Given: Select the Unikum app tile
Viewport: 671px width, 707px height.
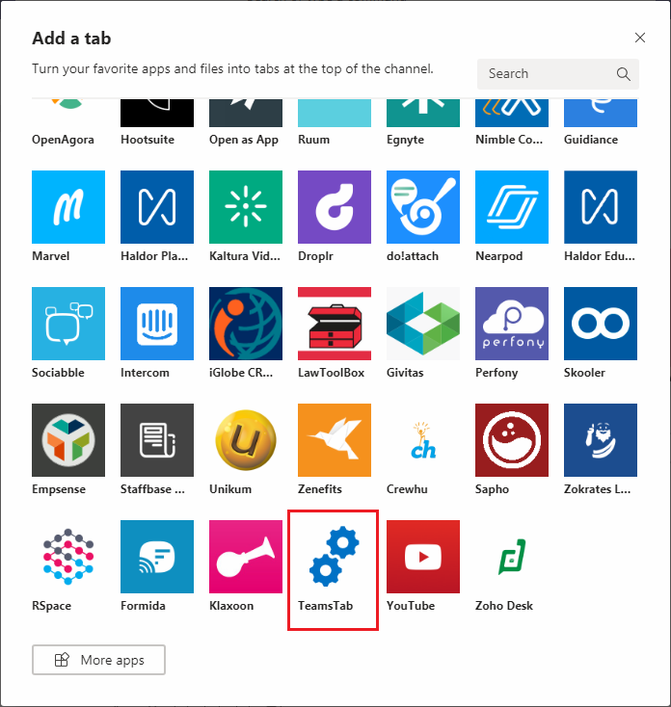Looking at the screenshot, I should pos(246,440).
